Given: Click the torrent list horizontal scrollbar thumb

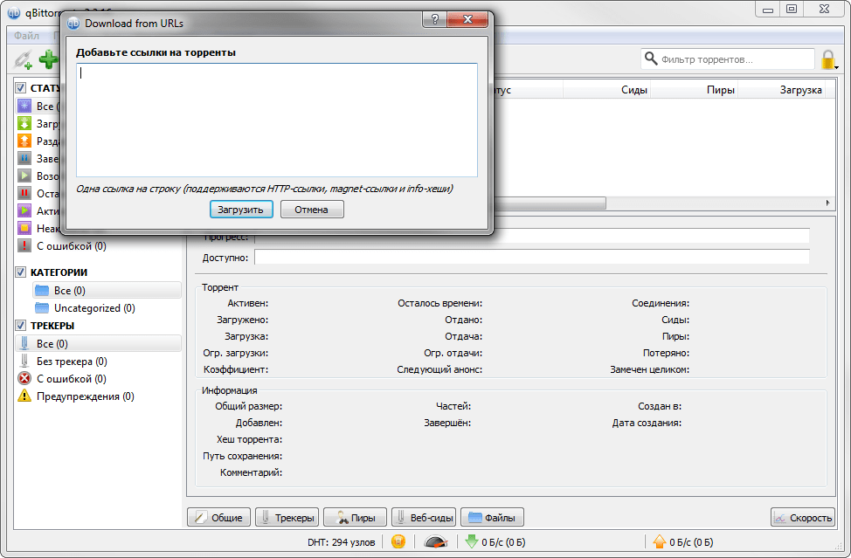Looking at the screenshot, I should point(550,203).
